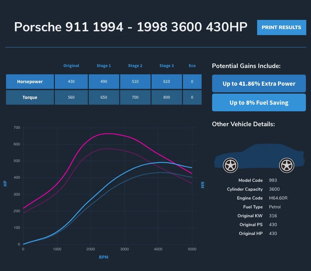Click the bright magenta torque curve peak

pyautogui.click(x=108, y=134)
